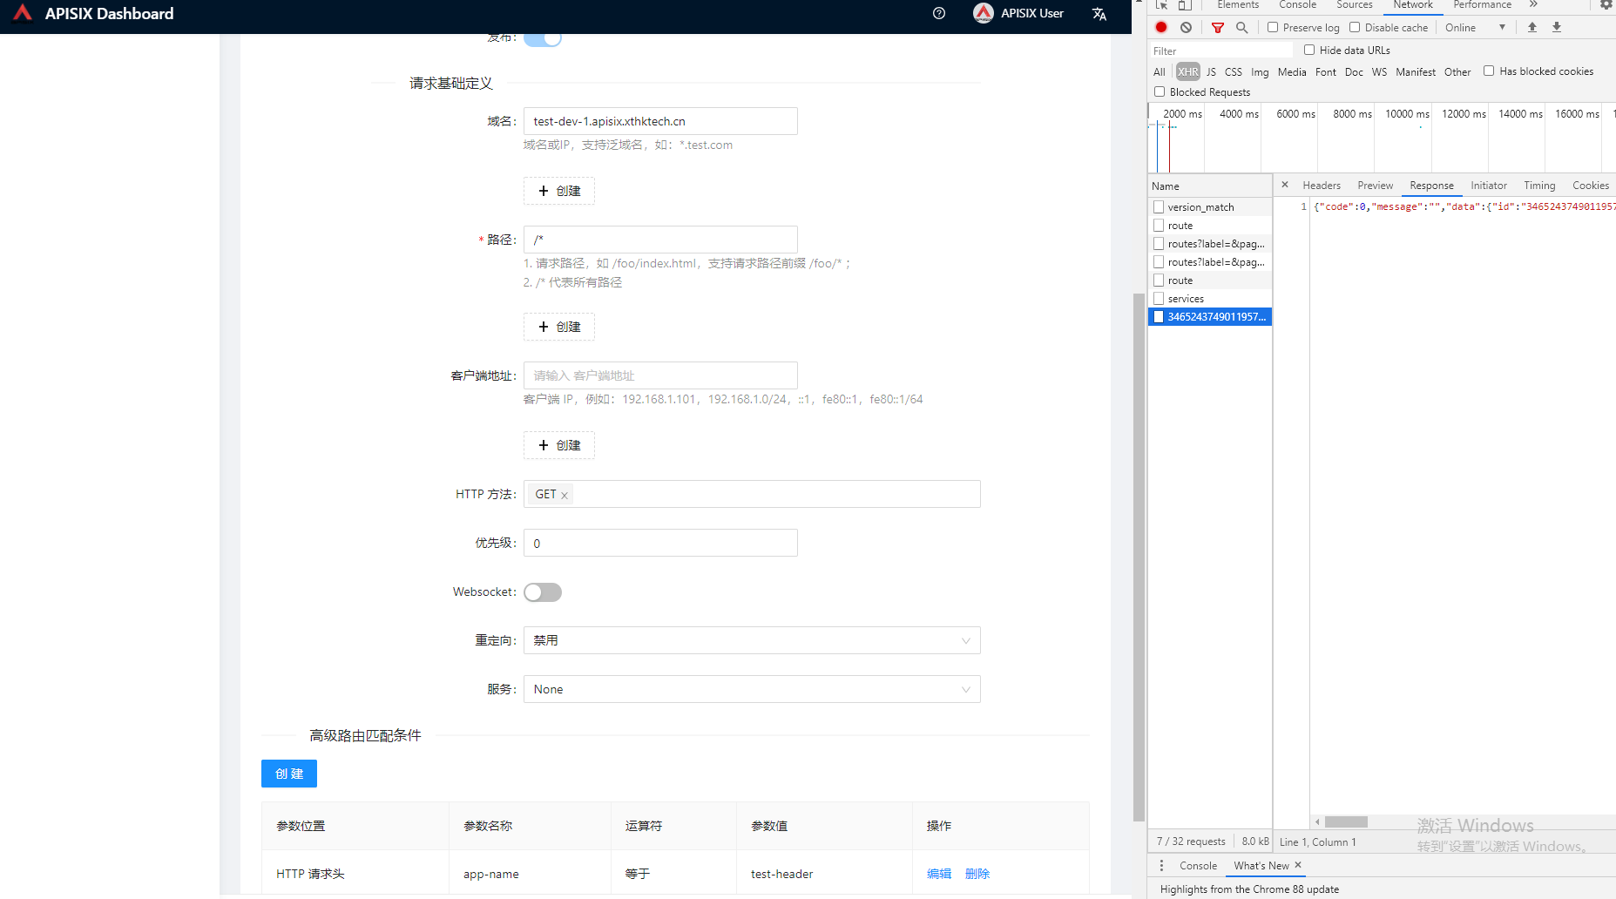Click the APISIX User avatar
This screenshot has height=899, width=1616.
984,13
